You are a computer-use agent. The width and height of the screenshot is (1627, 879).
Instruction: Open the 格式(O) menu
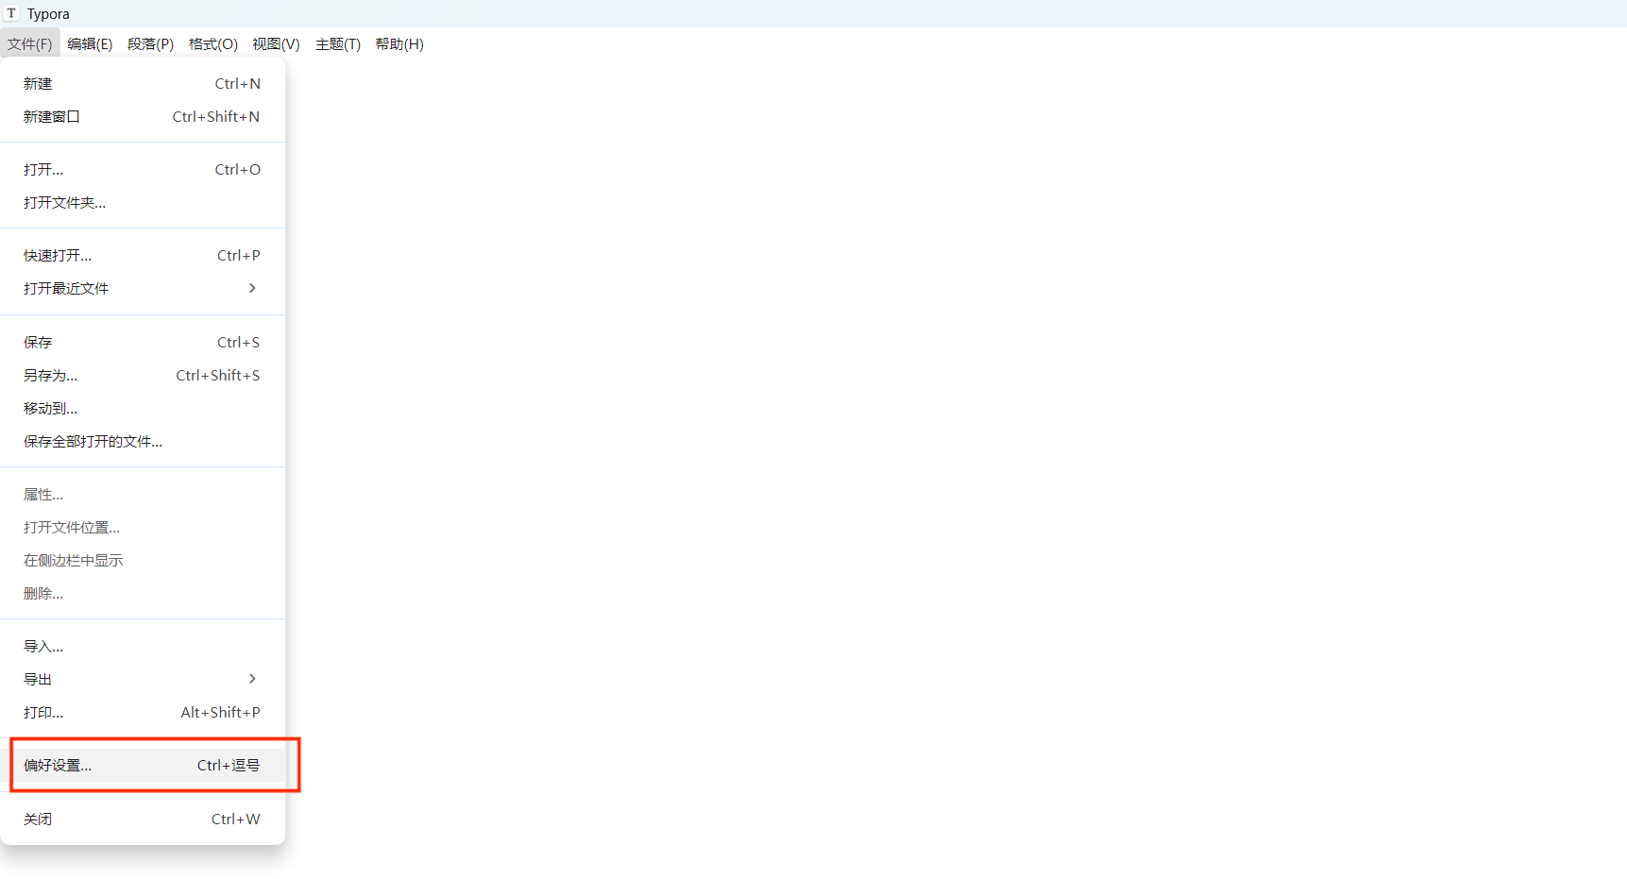[x=212, y=44]
